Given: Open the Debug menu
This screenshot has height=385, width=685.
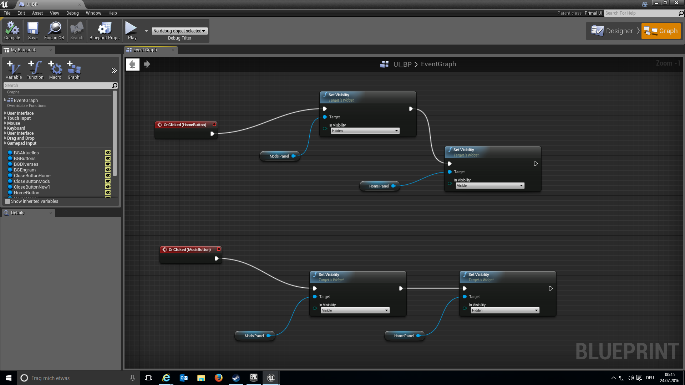Looking at the screenshot, I should [x=72, y=13].
